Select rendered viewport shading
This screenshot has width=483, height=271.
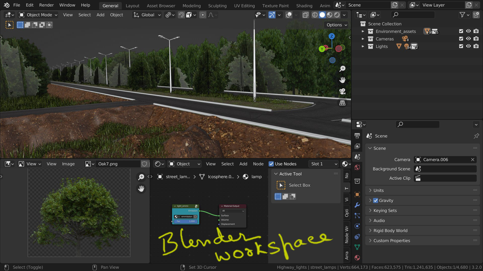[x=337, y=15]
